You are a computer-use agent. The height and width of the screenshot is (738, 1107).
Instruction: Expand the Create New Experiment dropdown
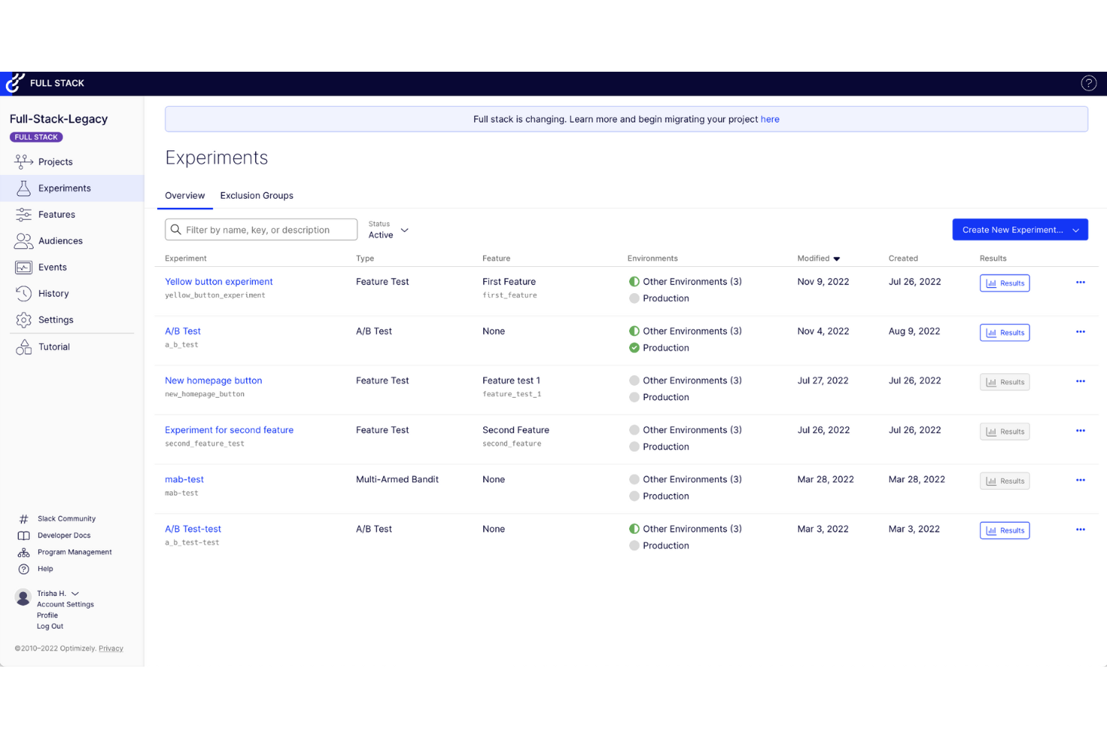tap(1076, 230)
